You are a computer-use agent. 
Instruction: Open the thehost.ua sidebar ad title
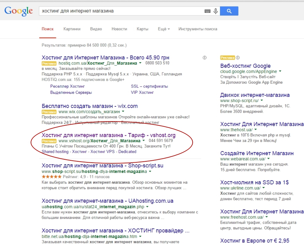(262, 124)
